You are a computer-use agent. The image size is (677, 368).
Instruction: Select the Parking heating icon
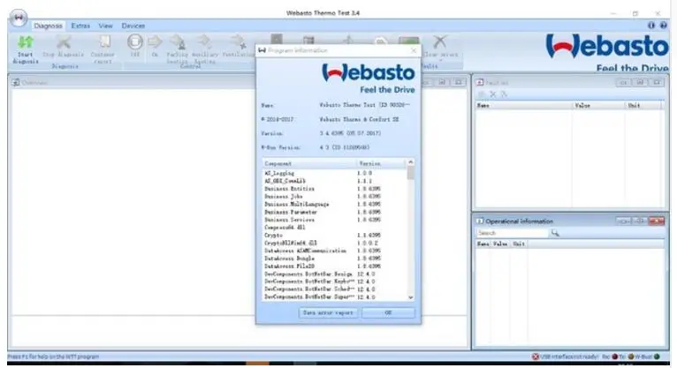(x=178, y=42)
